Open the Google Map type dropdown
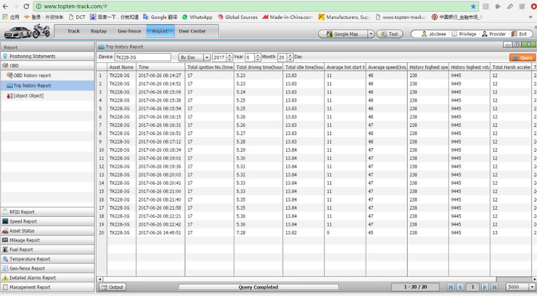537x296 pixels. 371,34
